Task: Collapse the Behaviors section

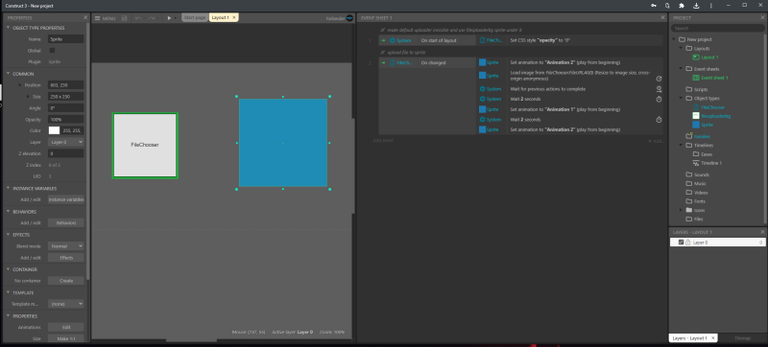Action: [8, 212]
